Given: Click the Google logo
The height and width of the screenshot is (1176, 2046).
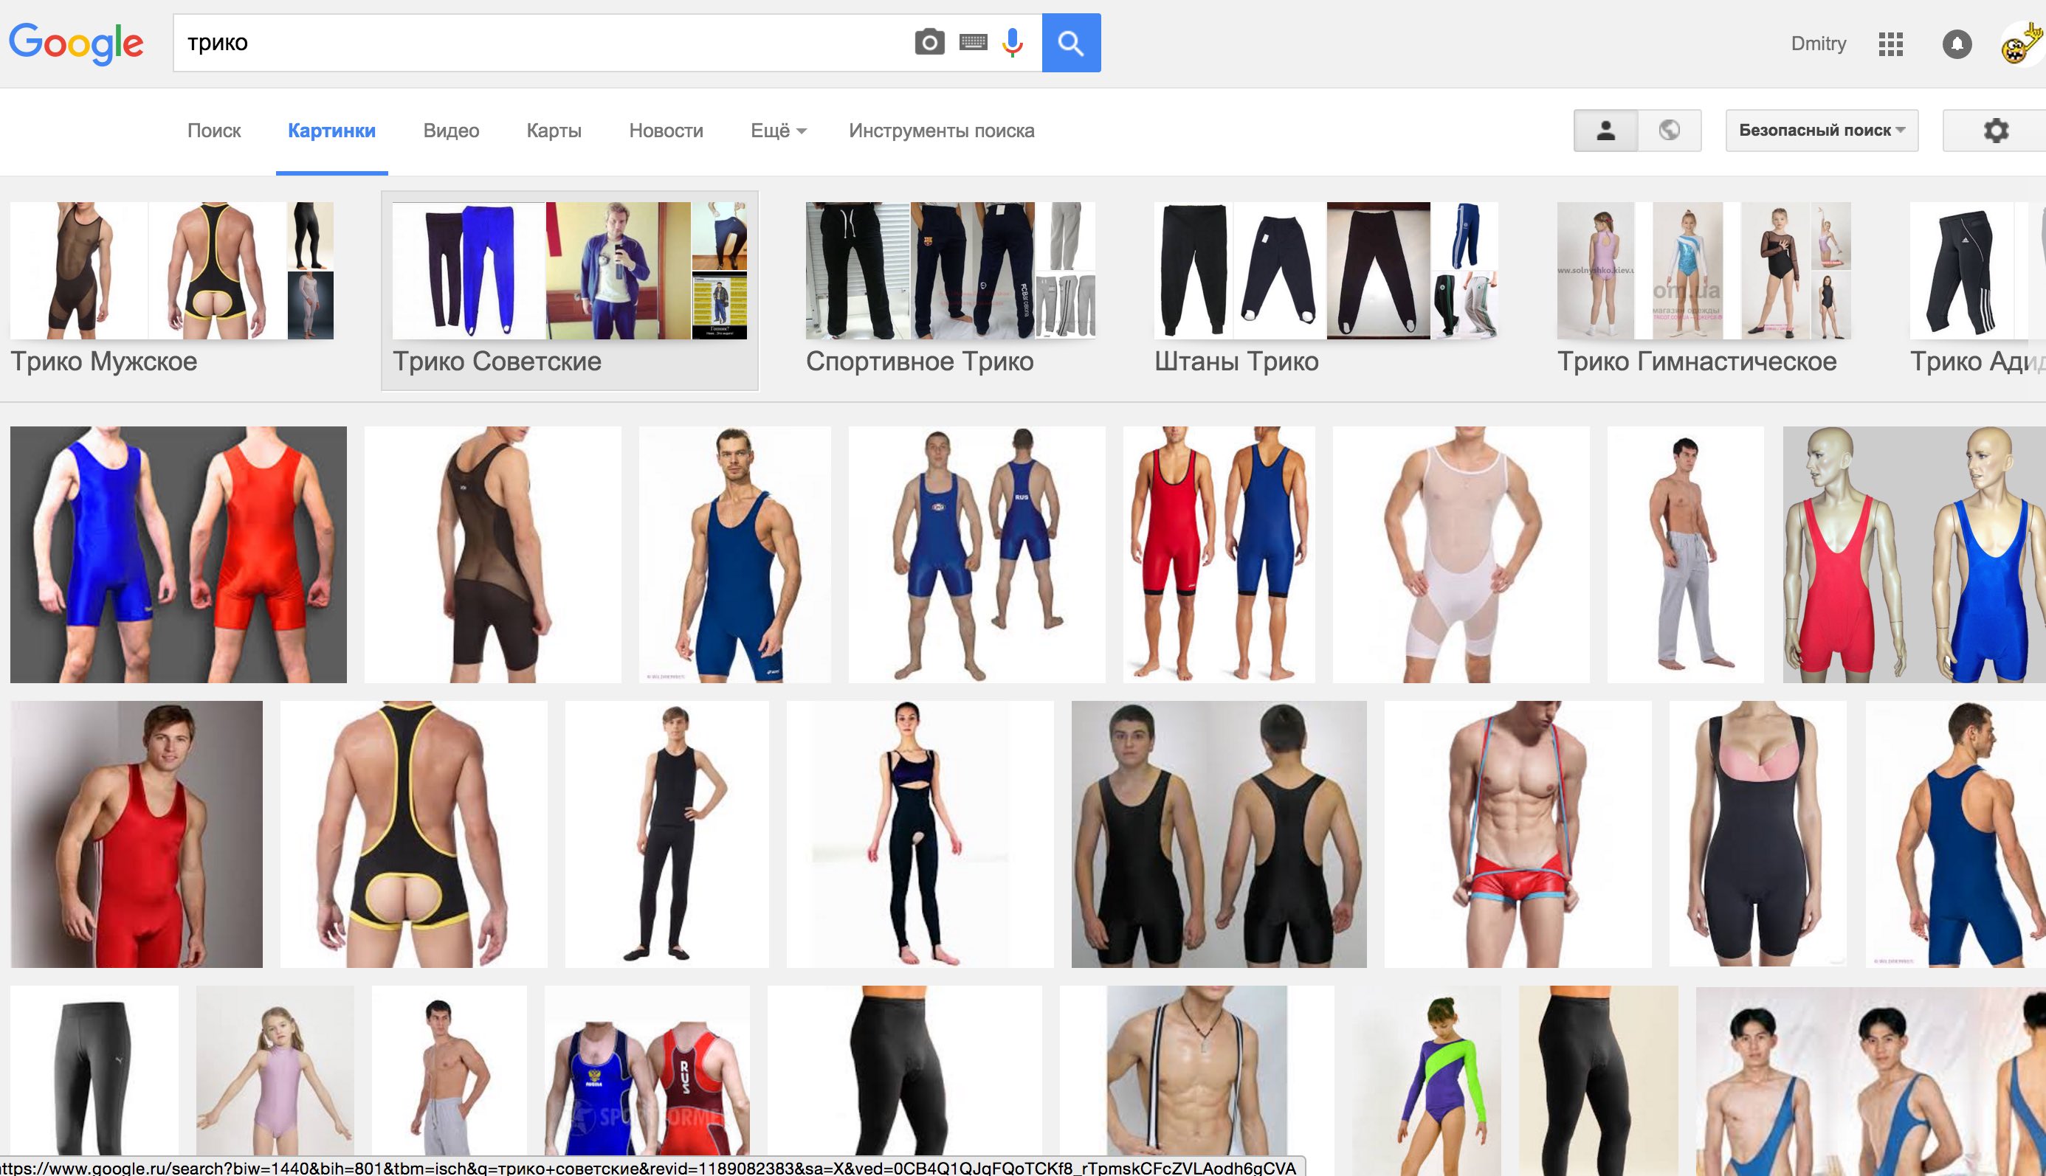Looking at the screenshot, I should pyautogui.click(x=76, y=44).
